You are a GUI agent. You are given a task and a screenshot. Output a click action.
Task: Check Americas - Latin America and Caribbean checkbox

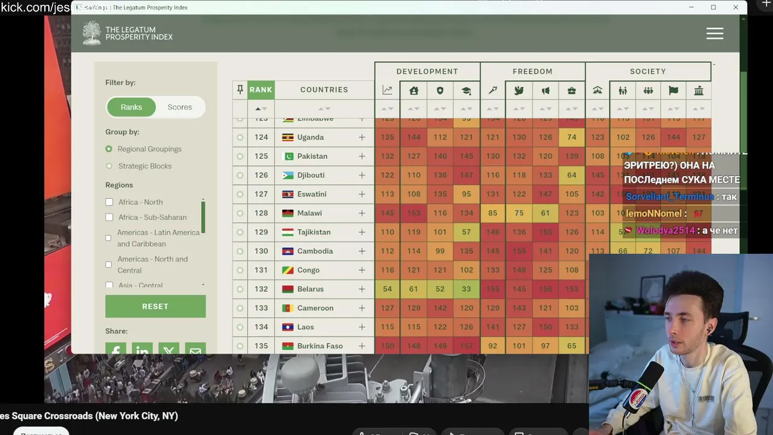tap(109, 238)
